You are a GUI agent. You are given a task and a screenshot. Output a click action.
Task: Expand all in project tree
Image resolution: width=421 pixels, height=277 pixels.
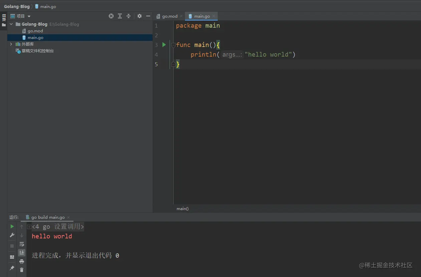click(x=120, y=16)
